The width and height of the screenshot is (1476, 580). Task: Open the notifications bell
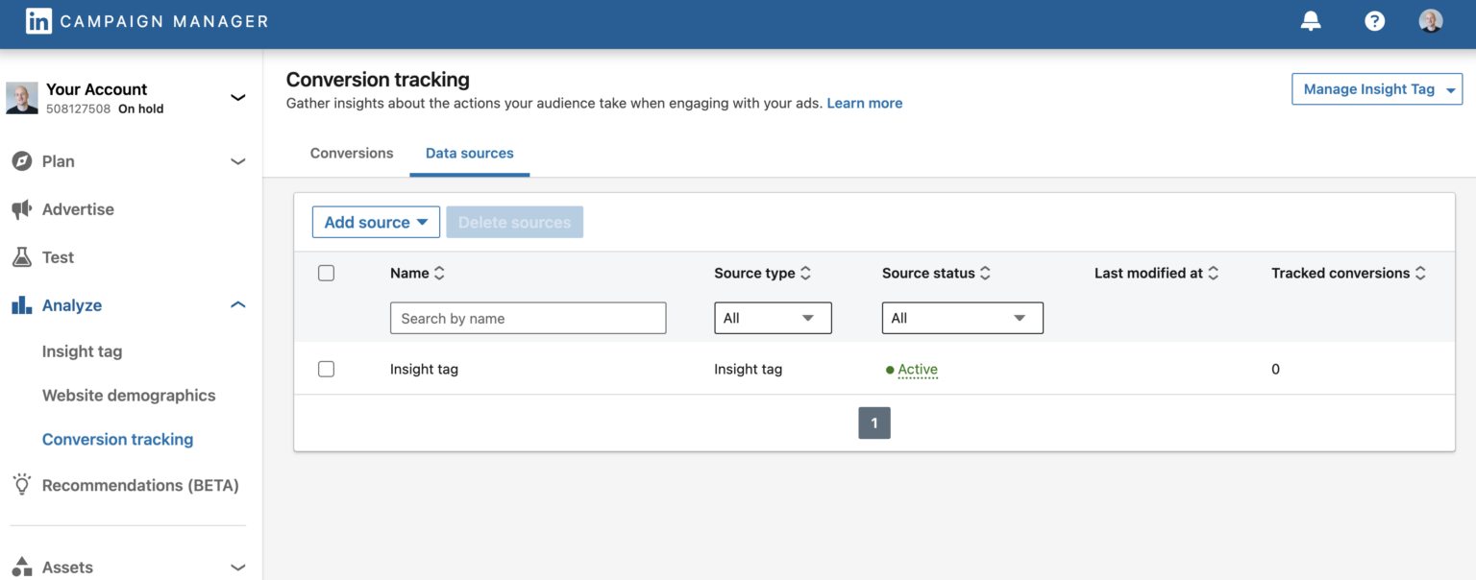click(1311, 20)
